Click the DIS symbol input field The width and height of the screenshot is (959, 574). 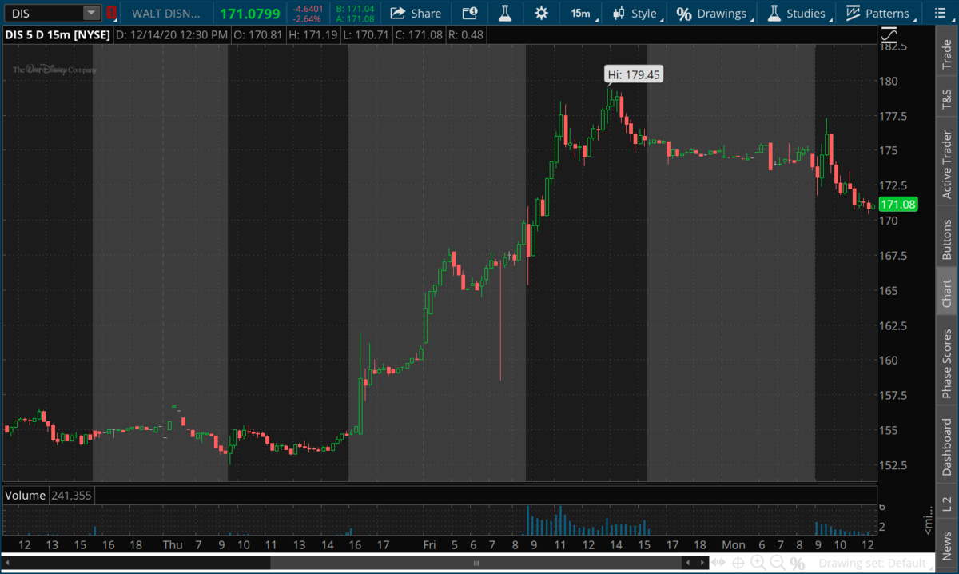(x=43, y=13)
